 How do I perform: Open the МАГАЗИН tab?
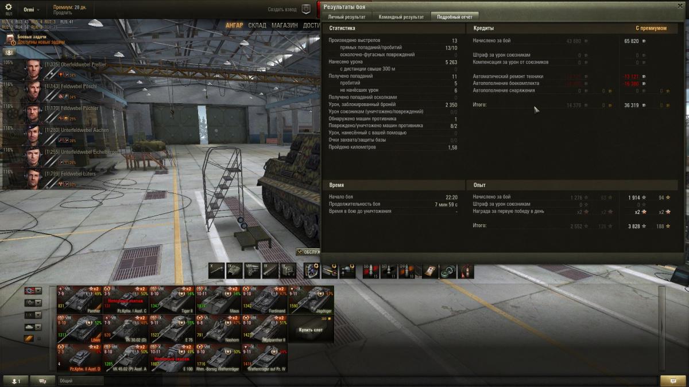[x=284, y=25]
